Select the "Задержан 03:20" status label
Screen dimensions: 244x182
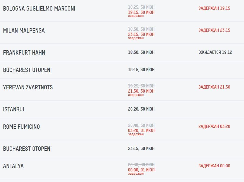click(214, 127)
